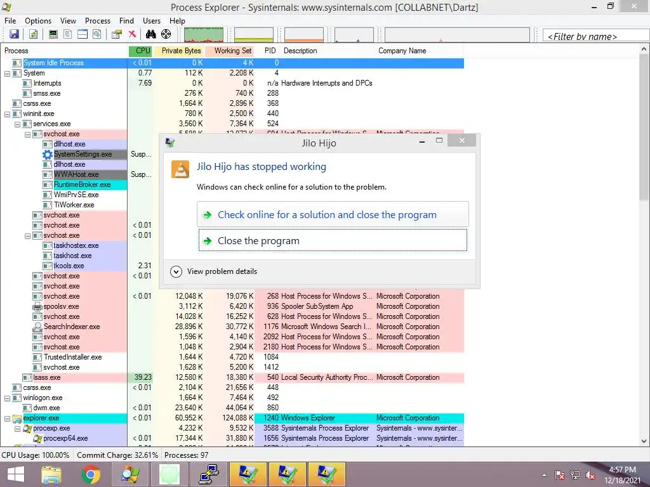Collapse the procexp.exe tree node
This screenshot has height=487, width=650.
point(17,429)
